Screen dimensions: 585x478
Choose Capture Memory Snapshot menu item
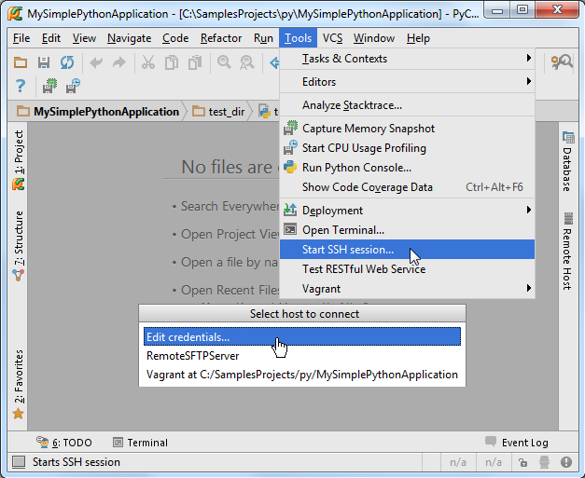[x=407, y=129]
